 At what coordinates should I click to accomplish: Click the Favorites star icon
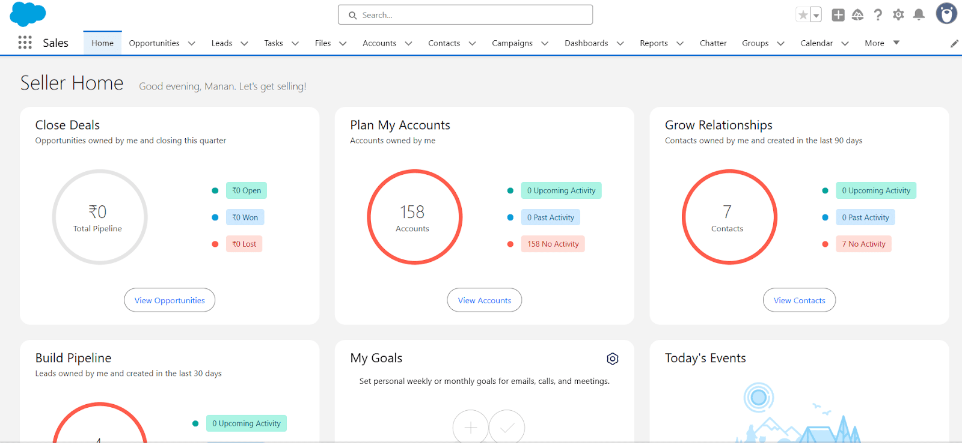pyautogui.click(x=803, y=15)
